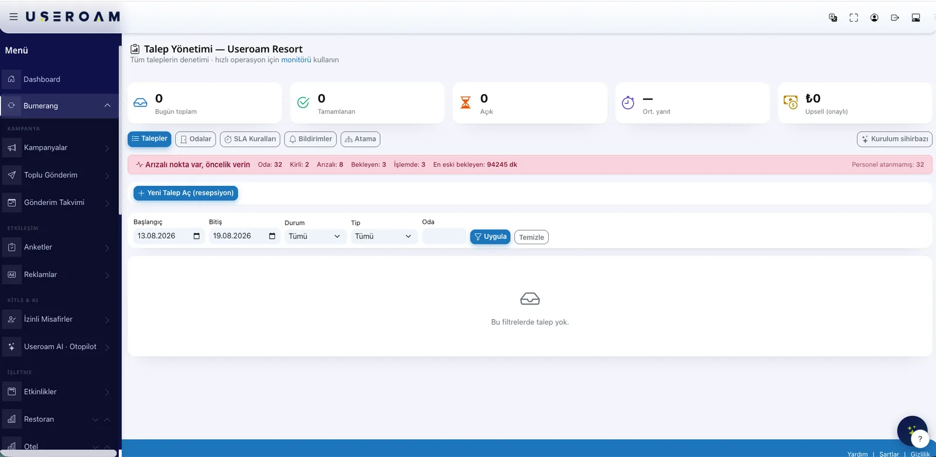Expand the Etkinlikler submenu arrow

click(x=107, y=392)
